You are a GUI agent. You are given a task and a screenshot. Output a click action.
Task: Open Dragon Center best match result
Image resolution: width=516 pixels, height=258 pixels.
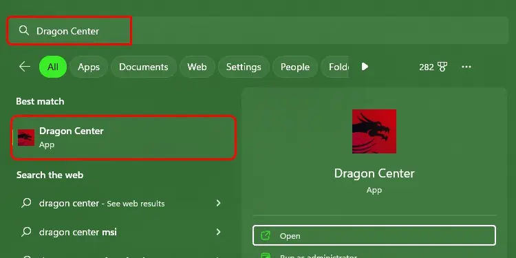(124, 138)
